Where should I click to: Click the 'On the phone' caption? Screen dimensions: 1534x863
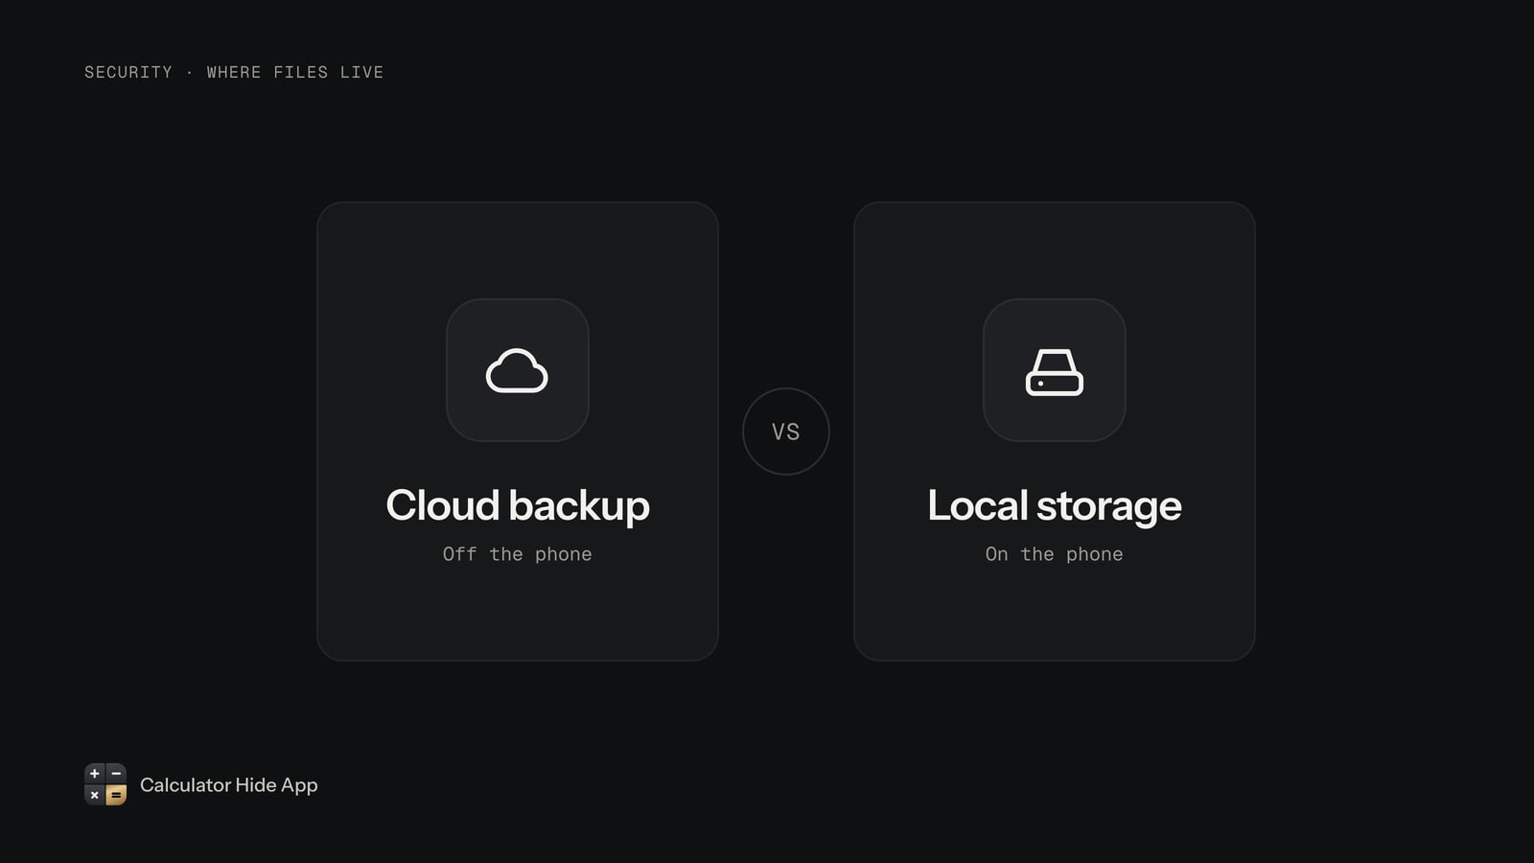1054,554
